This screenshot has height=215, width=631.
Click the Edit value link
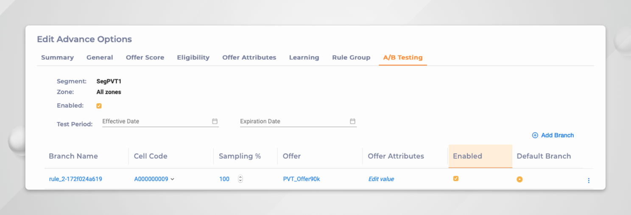[x=381, y=179]
